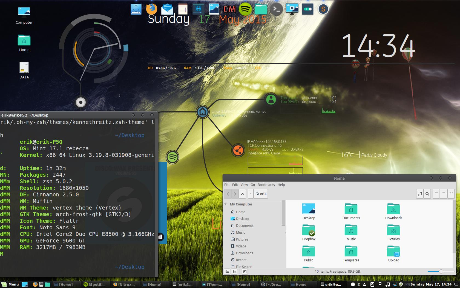Switch file manager to icon view

point(436,194)
